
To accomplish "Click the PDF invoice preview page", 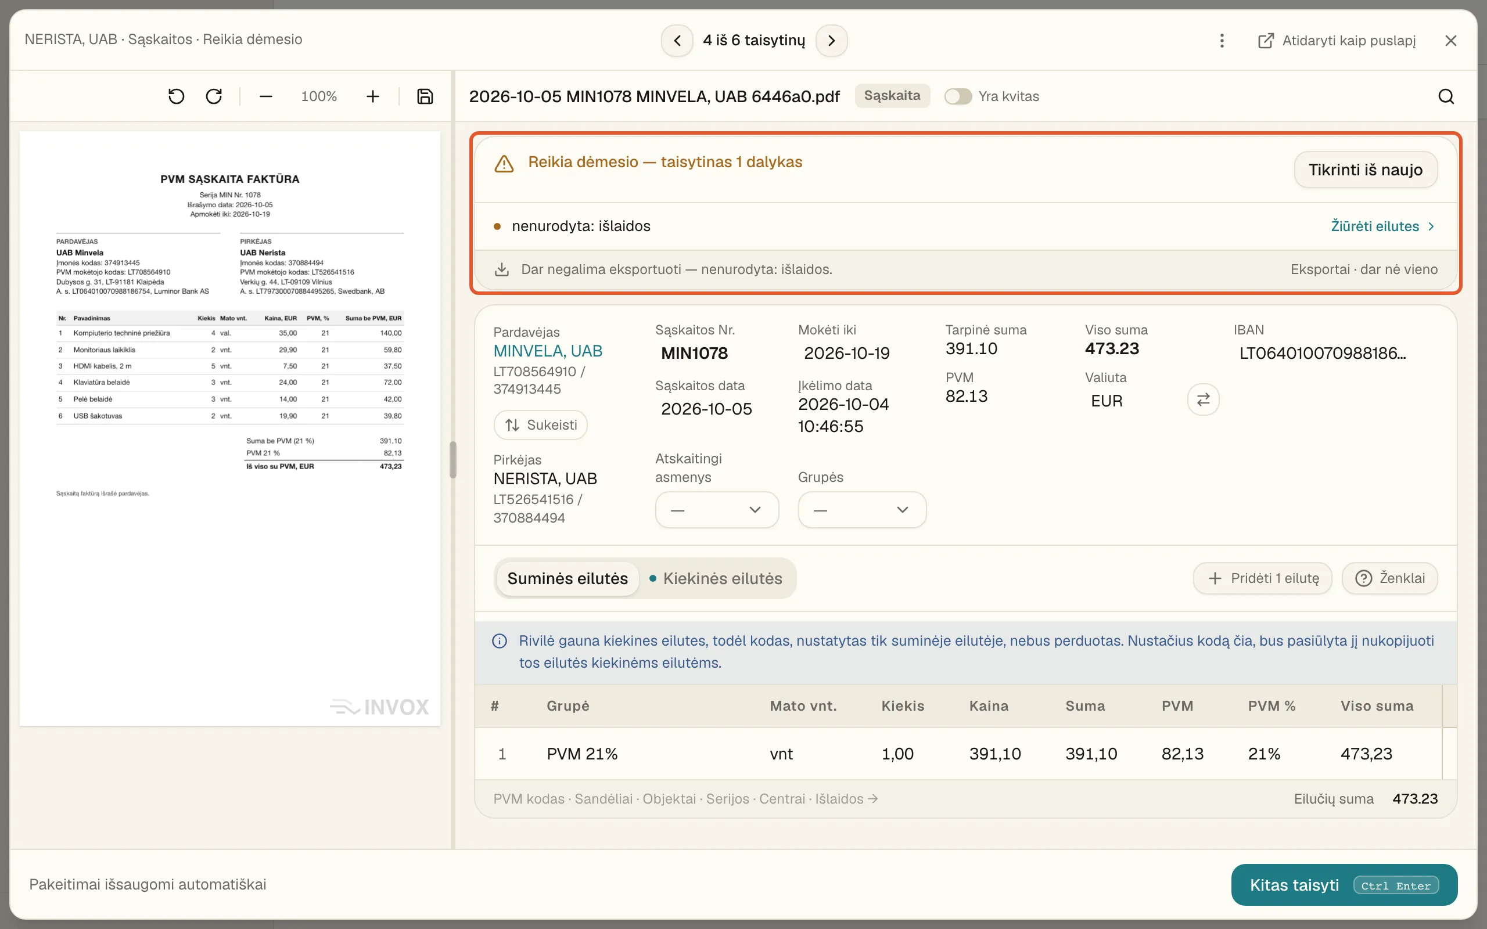I will [230, 429].
